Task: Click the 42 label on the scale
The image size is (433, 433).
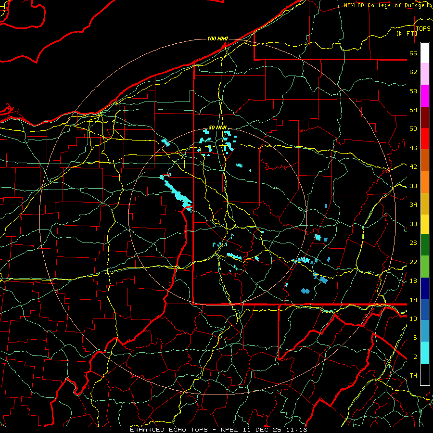Action: [x=413, y=167]
